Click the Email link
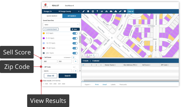This screenshot has height=107, width=181. pyautogui.click(x=105, y=85)
